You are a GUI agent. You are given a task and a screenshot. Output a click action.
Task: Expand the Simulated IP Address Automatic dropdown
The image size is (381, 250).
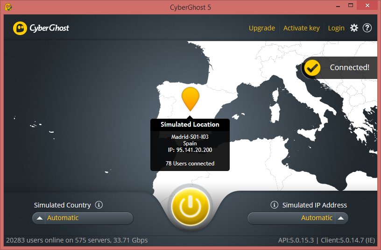[298, 218]
